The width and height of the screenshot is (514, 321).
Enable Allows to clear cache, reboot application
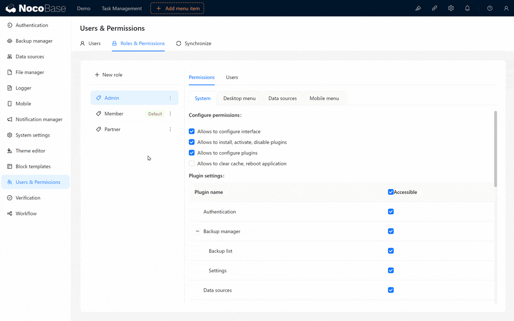(192, 163)
